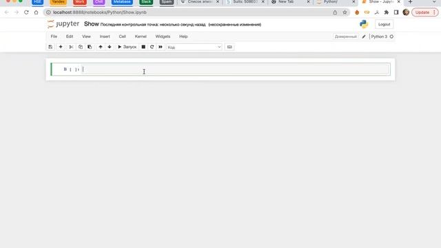Toggle the browser side panel icon
Viewport: 441px width, 248px height.
[x=396, y=12]
